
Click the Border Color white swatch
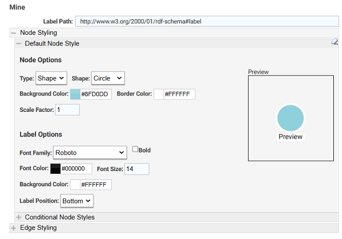159,94
